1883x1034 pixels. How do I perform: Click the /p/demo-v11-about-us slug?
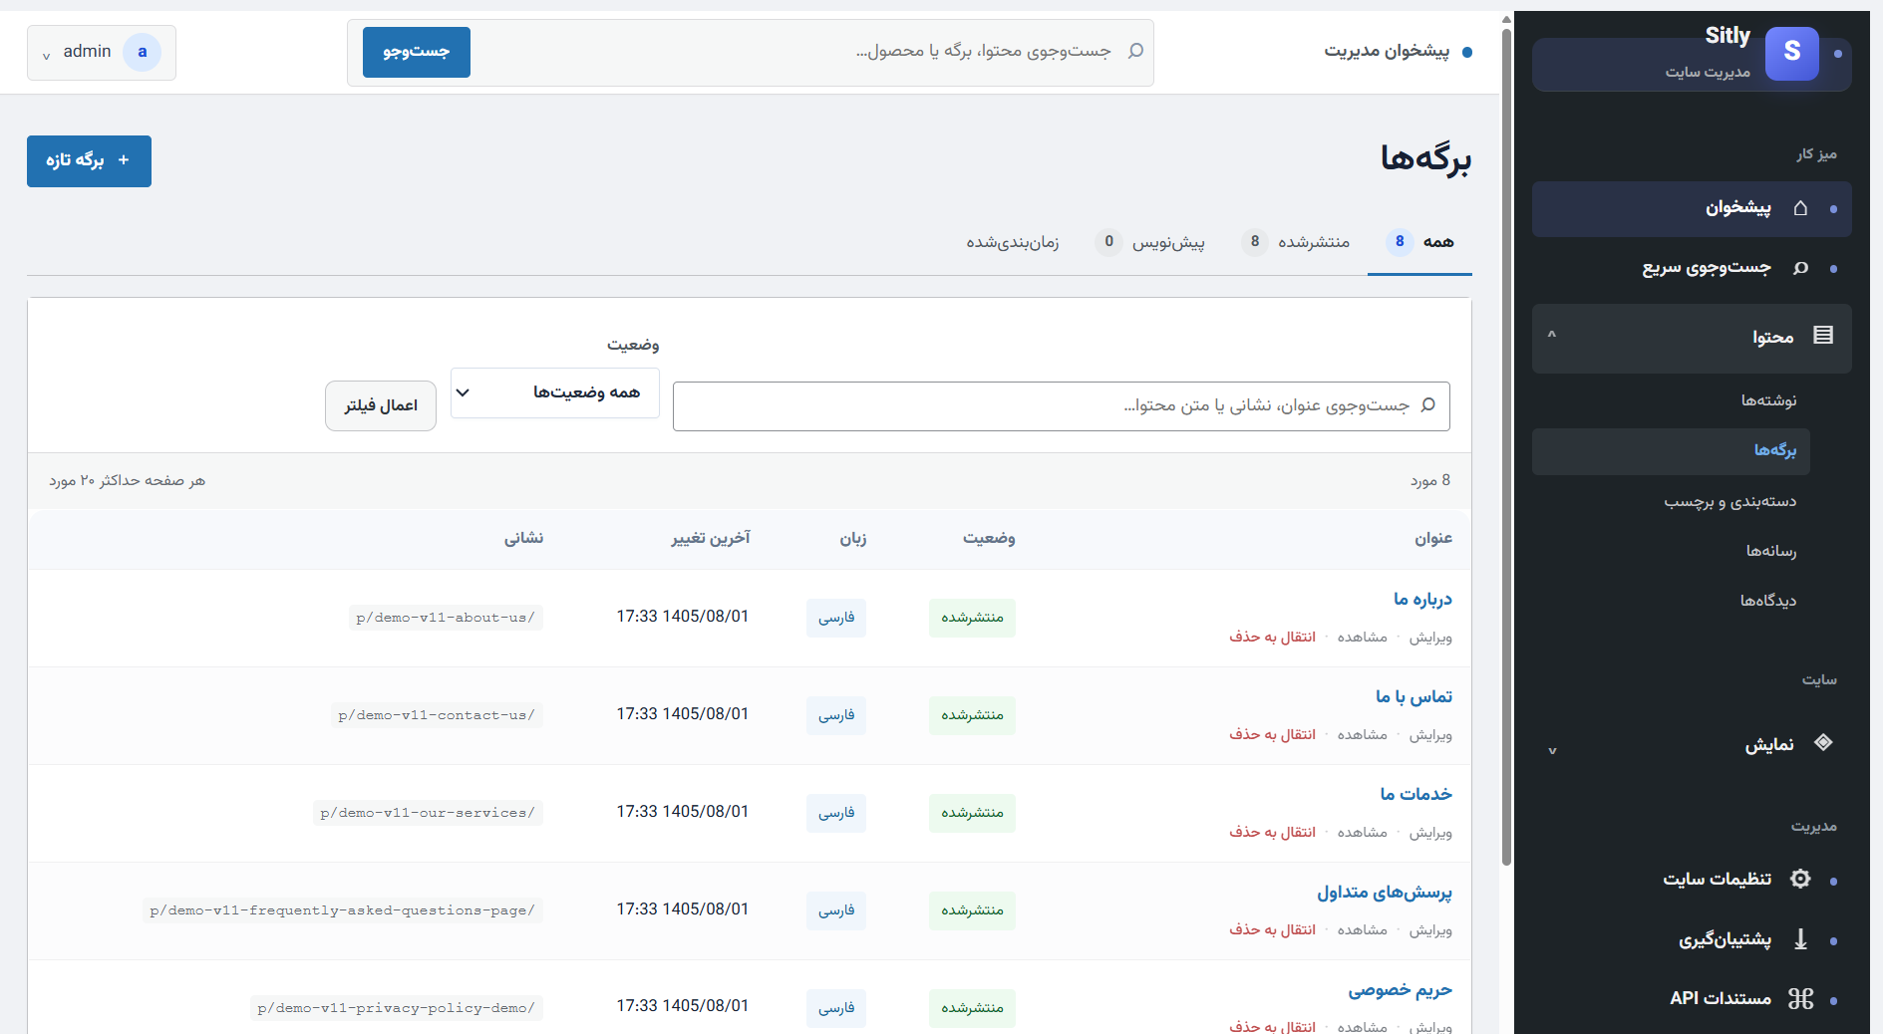tap(446, 618)
